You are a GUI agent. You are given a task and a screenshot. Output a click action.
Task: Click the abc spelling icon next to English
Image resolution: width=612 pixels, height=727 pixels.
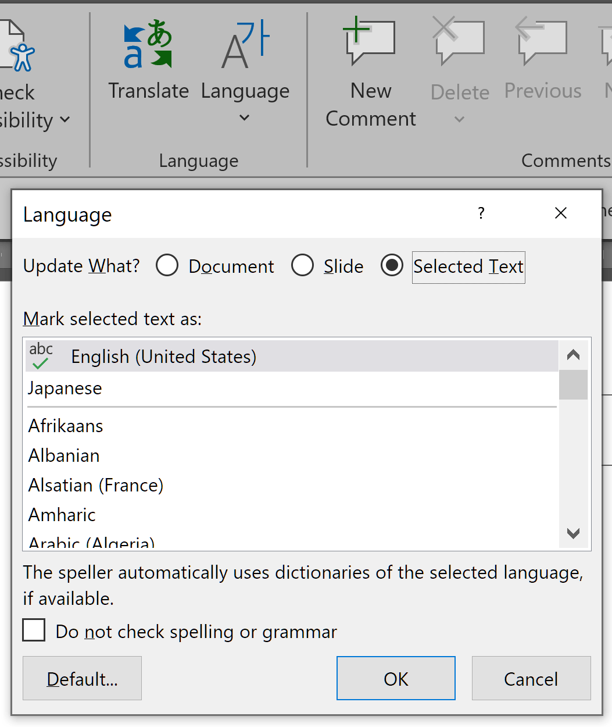pos(40,355)
